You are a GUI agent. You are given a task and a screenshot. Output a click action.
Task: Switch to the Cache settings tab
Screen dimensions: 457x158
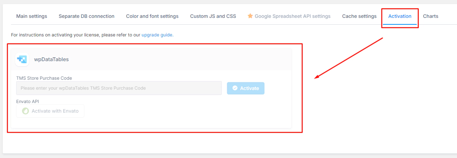(359, 16)
